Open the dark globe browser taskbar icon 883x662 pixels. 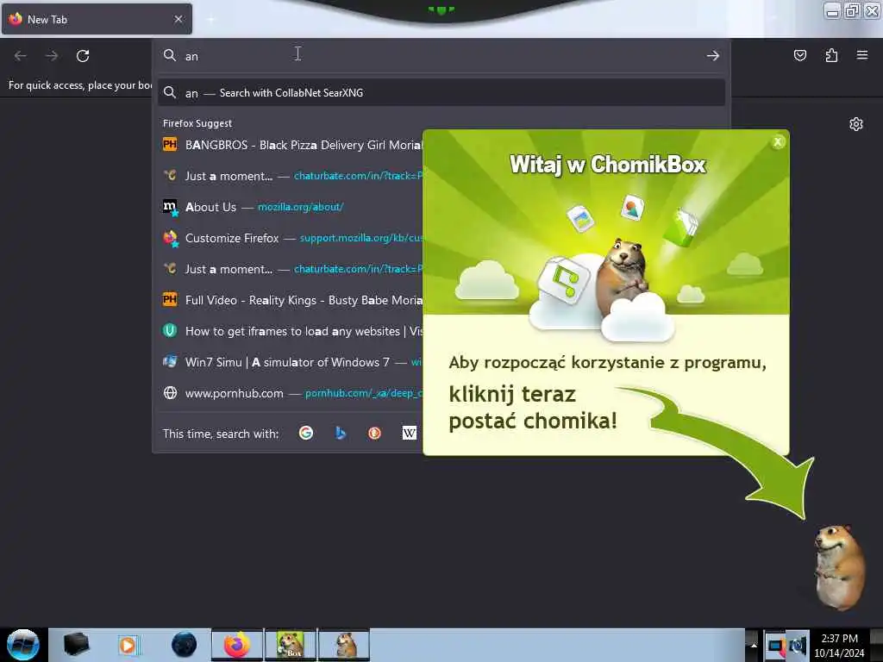click(184, 645)
